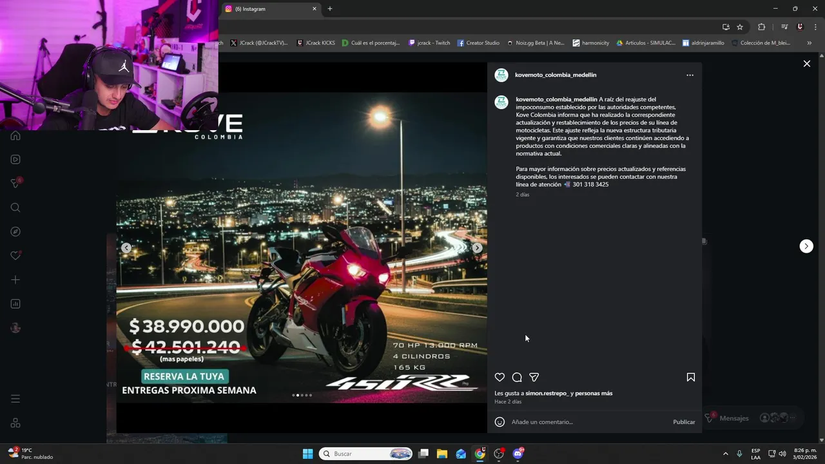Open the Meta apps icon in the sidebar
Viewport: 825px width, 464px height.
15,423
